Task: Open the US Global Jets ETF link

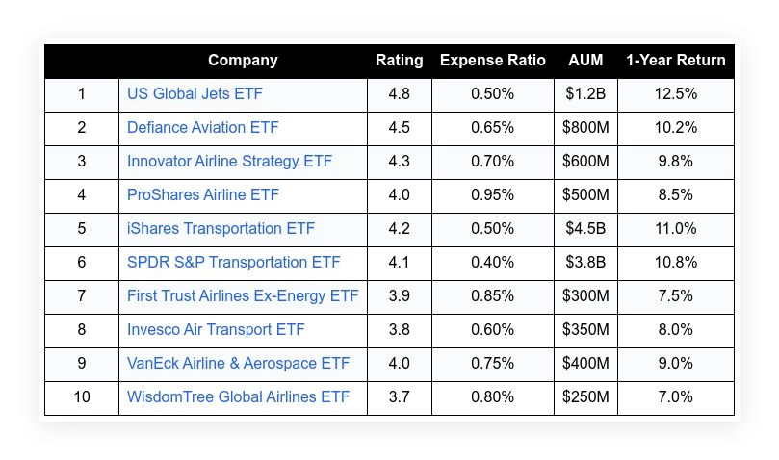Action: tap(195, 94)
